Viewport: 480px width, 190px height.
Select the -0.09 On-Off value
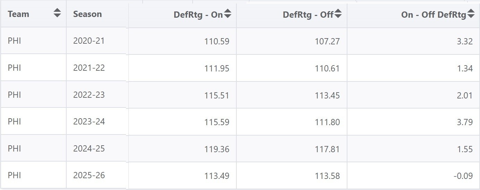click(463, 176)
